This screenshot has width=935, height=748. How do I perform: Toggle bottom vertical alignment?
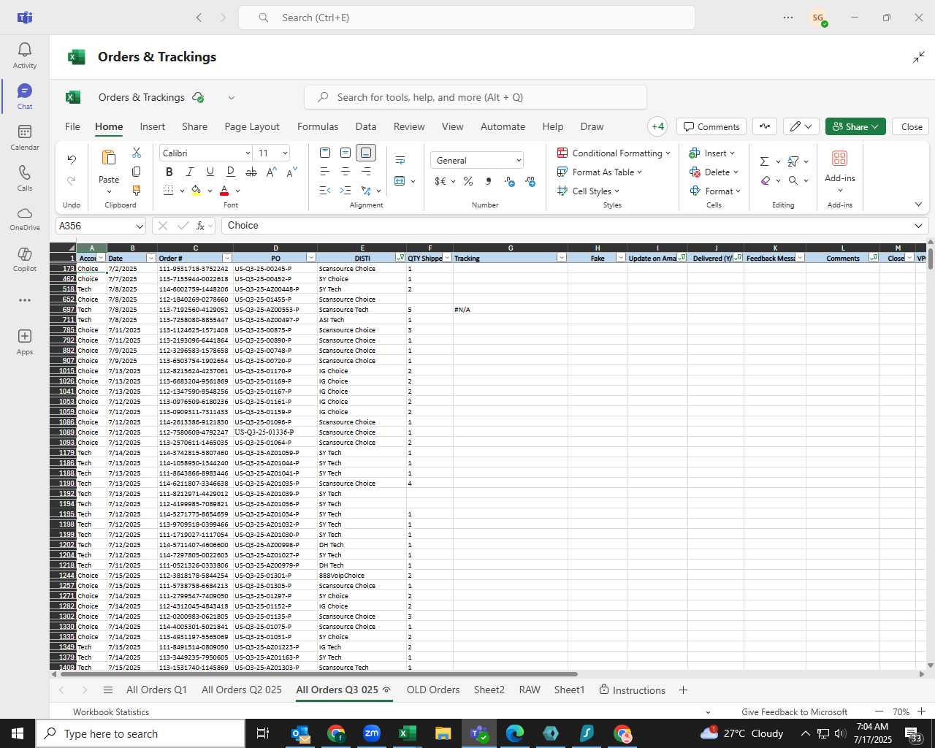[x=366, y=153]
